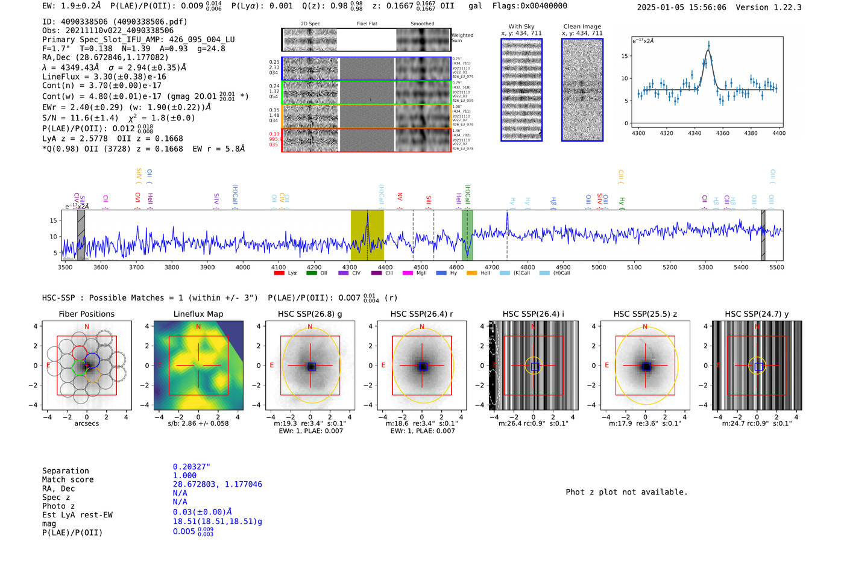Click the blue Hγ legend swatch

coord(441,273)
